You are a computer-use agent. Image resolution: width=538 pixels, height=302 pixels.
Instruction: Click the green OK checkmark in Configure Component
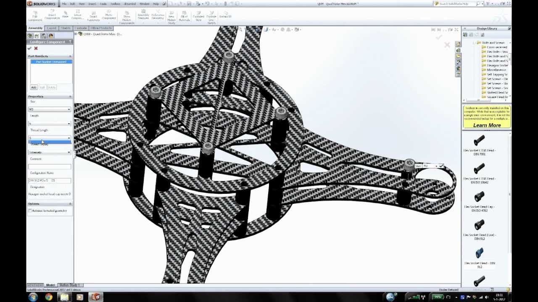[29, 49]
